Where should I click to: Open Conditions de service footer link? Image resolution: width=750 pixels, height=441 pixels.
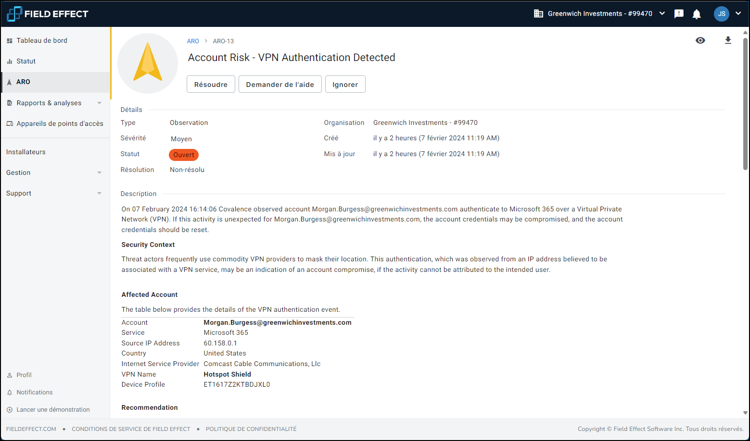click(x=131, y=429)
